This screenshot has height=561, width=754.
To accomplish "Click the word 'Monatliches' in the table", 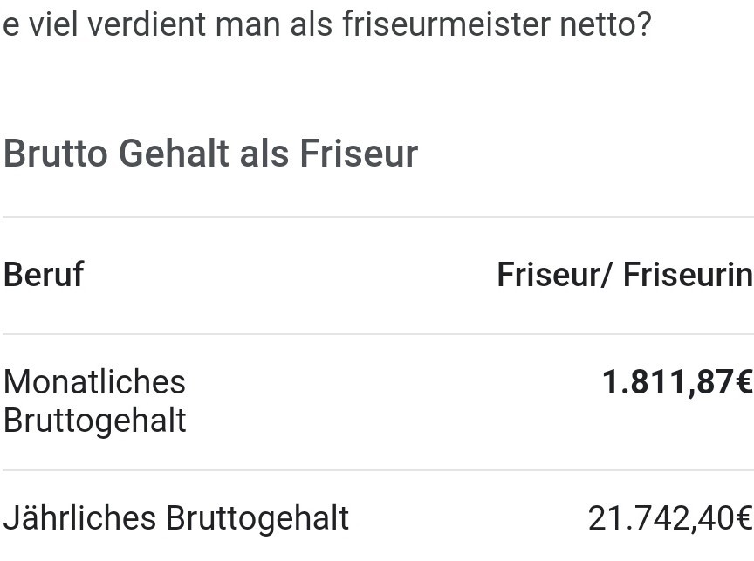I will click(x=94, y=383).
